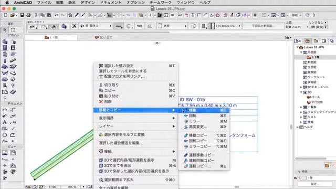
Task: Collapse the Labels 26 JPN project tree
Action: pyautogui.click(x=298, y=47)
